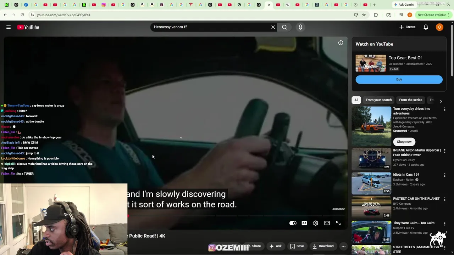Click the YouTube search input field

coord(211,27)
